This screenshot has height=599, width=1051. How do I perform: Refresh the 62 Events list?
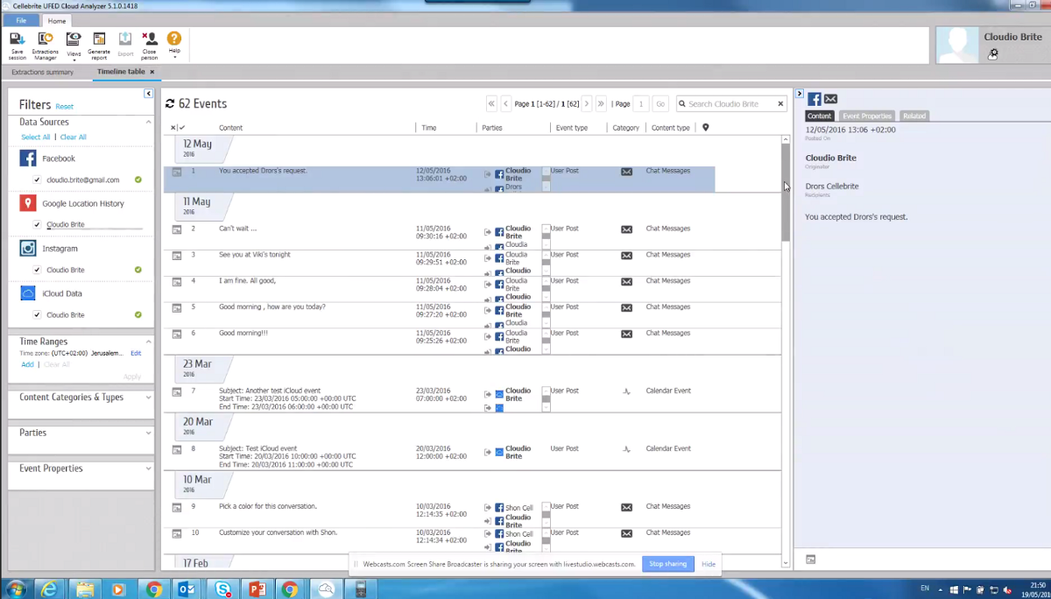[x=170, y=104]
